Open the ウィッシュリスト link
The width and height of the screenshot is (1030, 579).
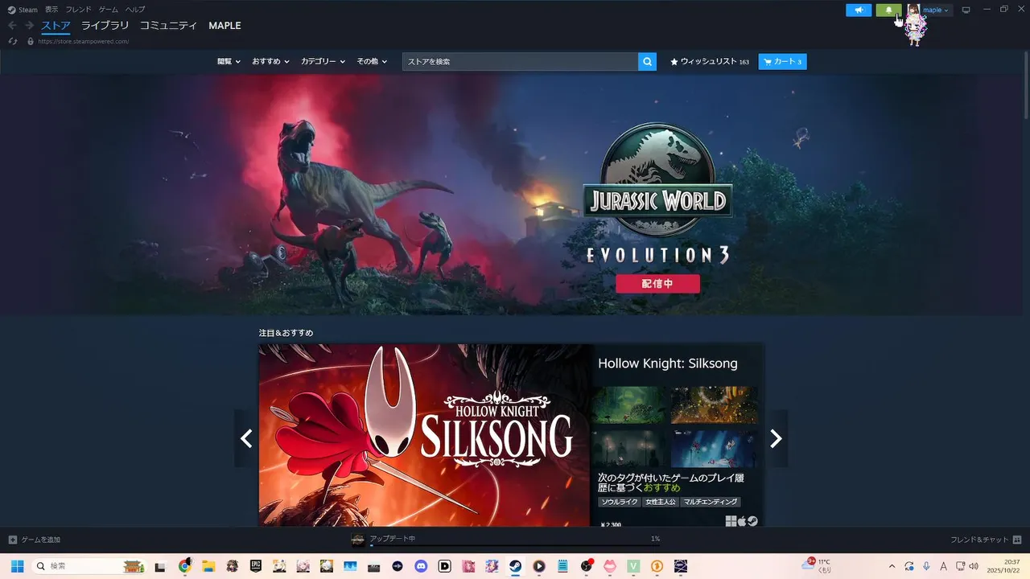tap(710, 61)
